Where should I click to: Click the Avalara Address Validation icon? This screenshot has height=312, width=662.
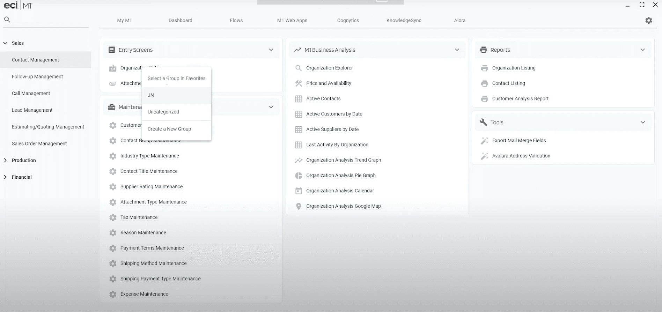484,156
